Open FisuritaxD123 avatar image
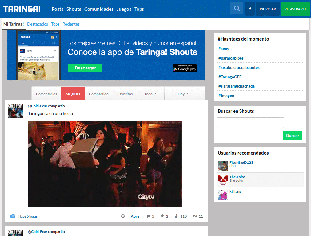 pyautogui.click(x=223, y=166)
